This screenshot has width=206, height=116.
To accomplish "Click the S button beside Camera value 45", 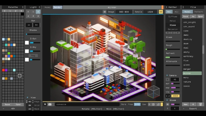I will (x=167, y=80).
